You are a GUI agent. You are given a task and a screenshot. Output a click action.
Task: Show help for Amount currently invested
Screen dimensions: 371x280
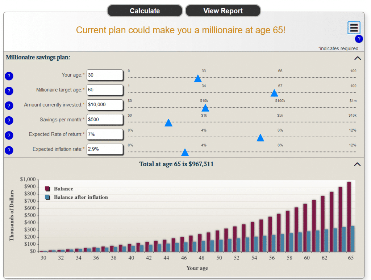click(9, 105)
